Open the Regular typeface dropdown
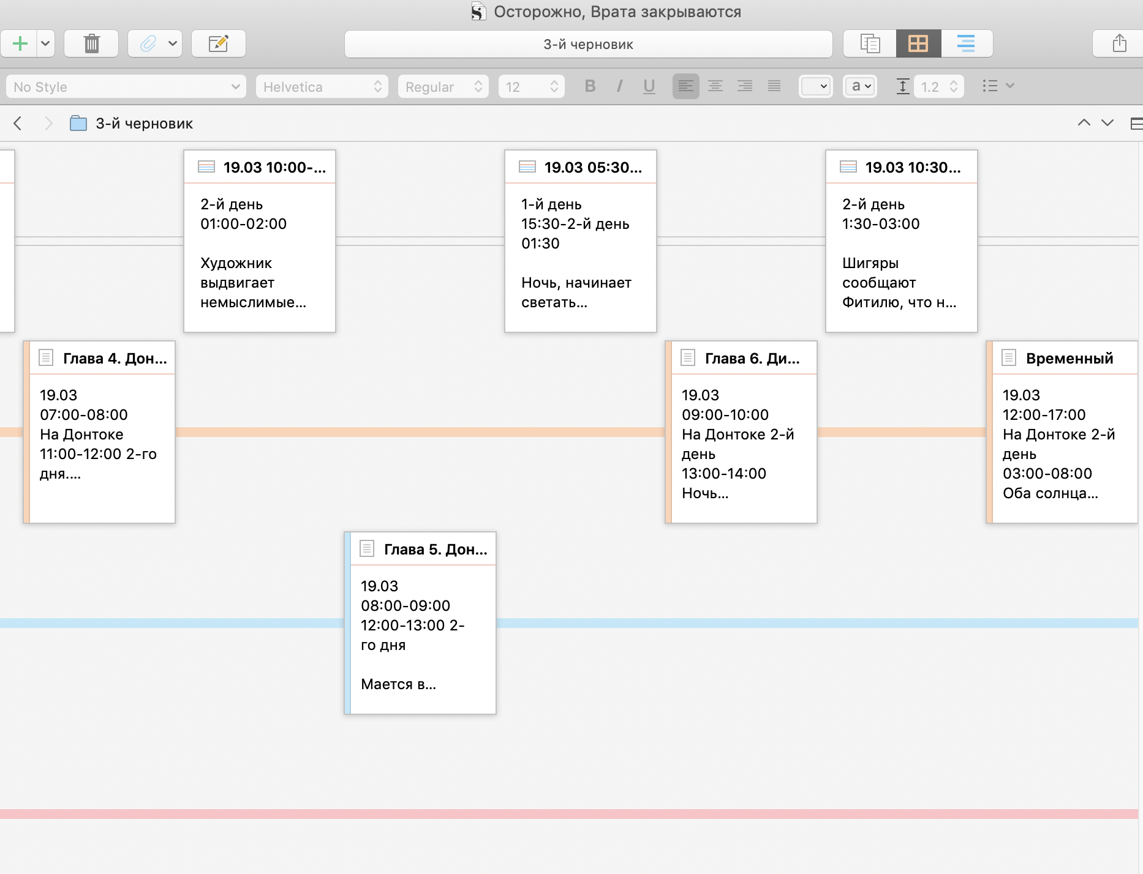This screenshot has width=1143, height=874. point(443,87)
